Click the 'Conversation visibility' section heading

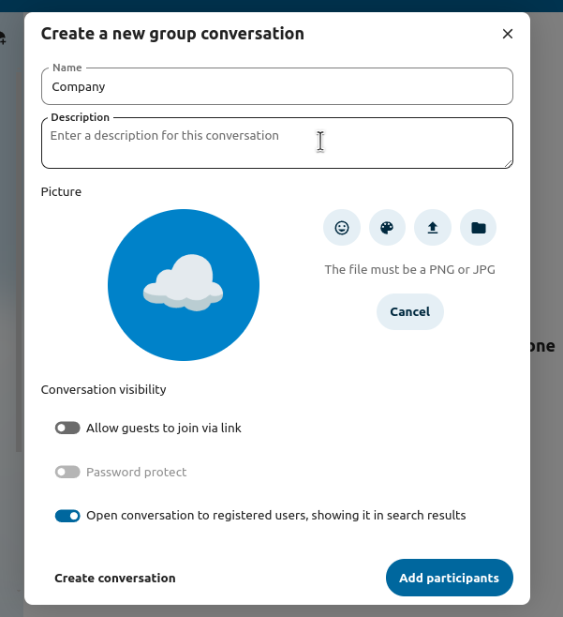103,389
